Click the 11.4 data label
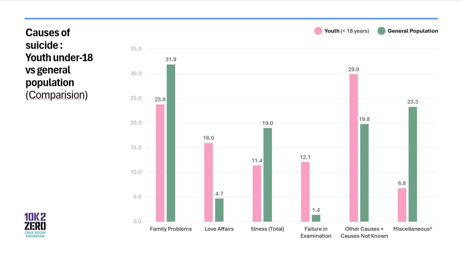This screenshot has width=462, height=259. point(257,160)
